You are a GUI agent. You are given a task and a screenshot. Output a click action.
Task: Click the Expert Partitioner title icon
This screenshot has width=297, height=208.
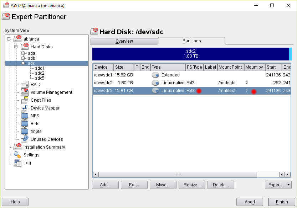point(6,16)
